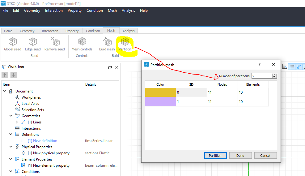This screenshot has width=305, height=176.
Task: Collapse the Conditions node
Action: tap(11, 171)
